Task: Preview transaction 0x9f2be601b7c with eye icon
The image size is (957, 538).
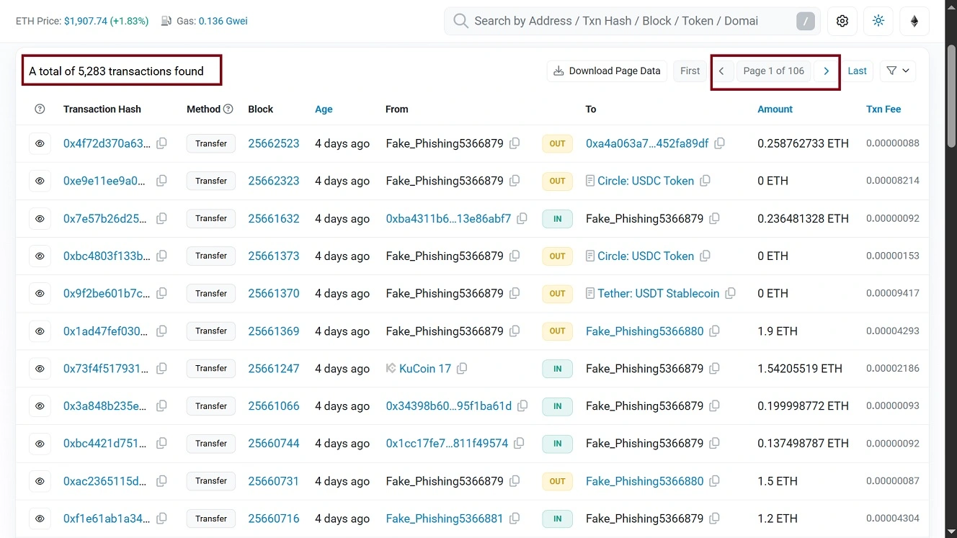Action: (40, 293)
